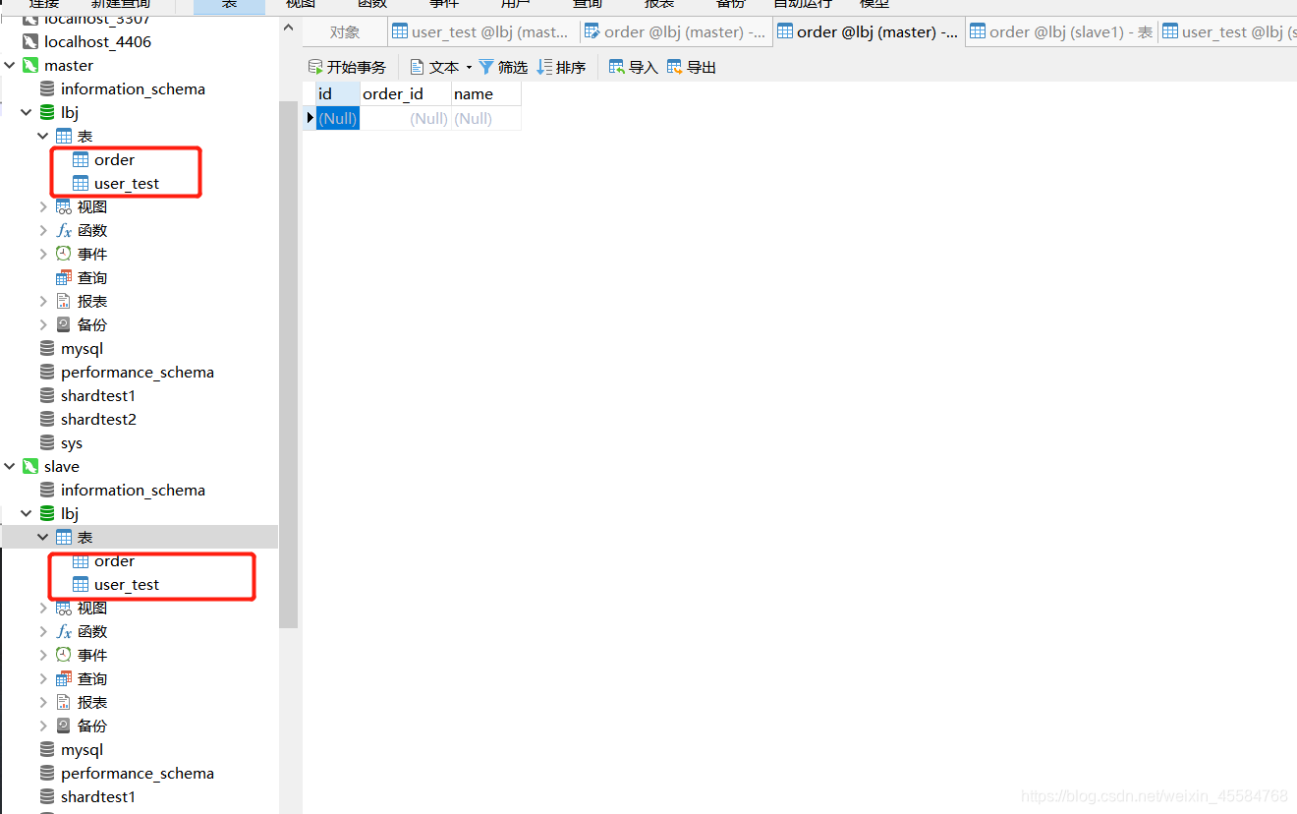Click the (Null) cell under order_id
The image size is (1297, 814).
[x=405, y=118]
